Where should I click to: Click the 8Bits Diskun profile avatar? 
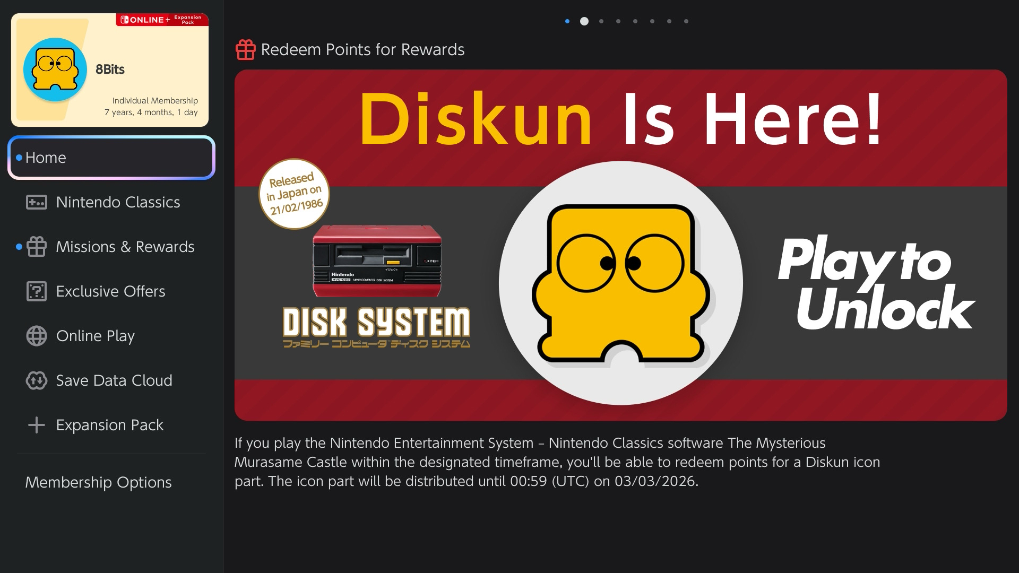(x=55, y=70)
